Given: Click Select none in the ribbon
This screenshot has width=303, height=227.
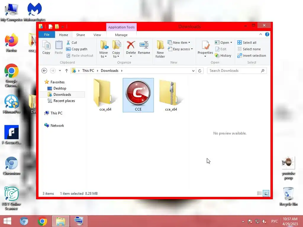Looking at the screenshot, I should click(x=249, y=49).
